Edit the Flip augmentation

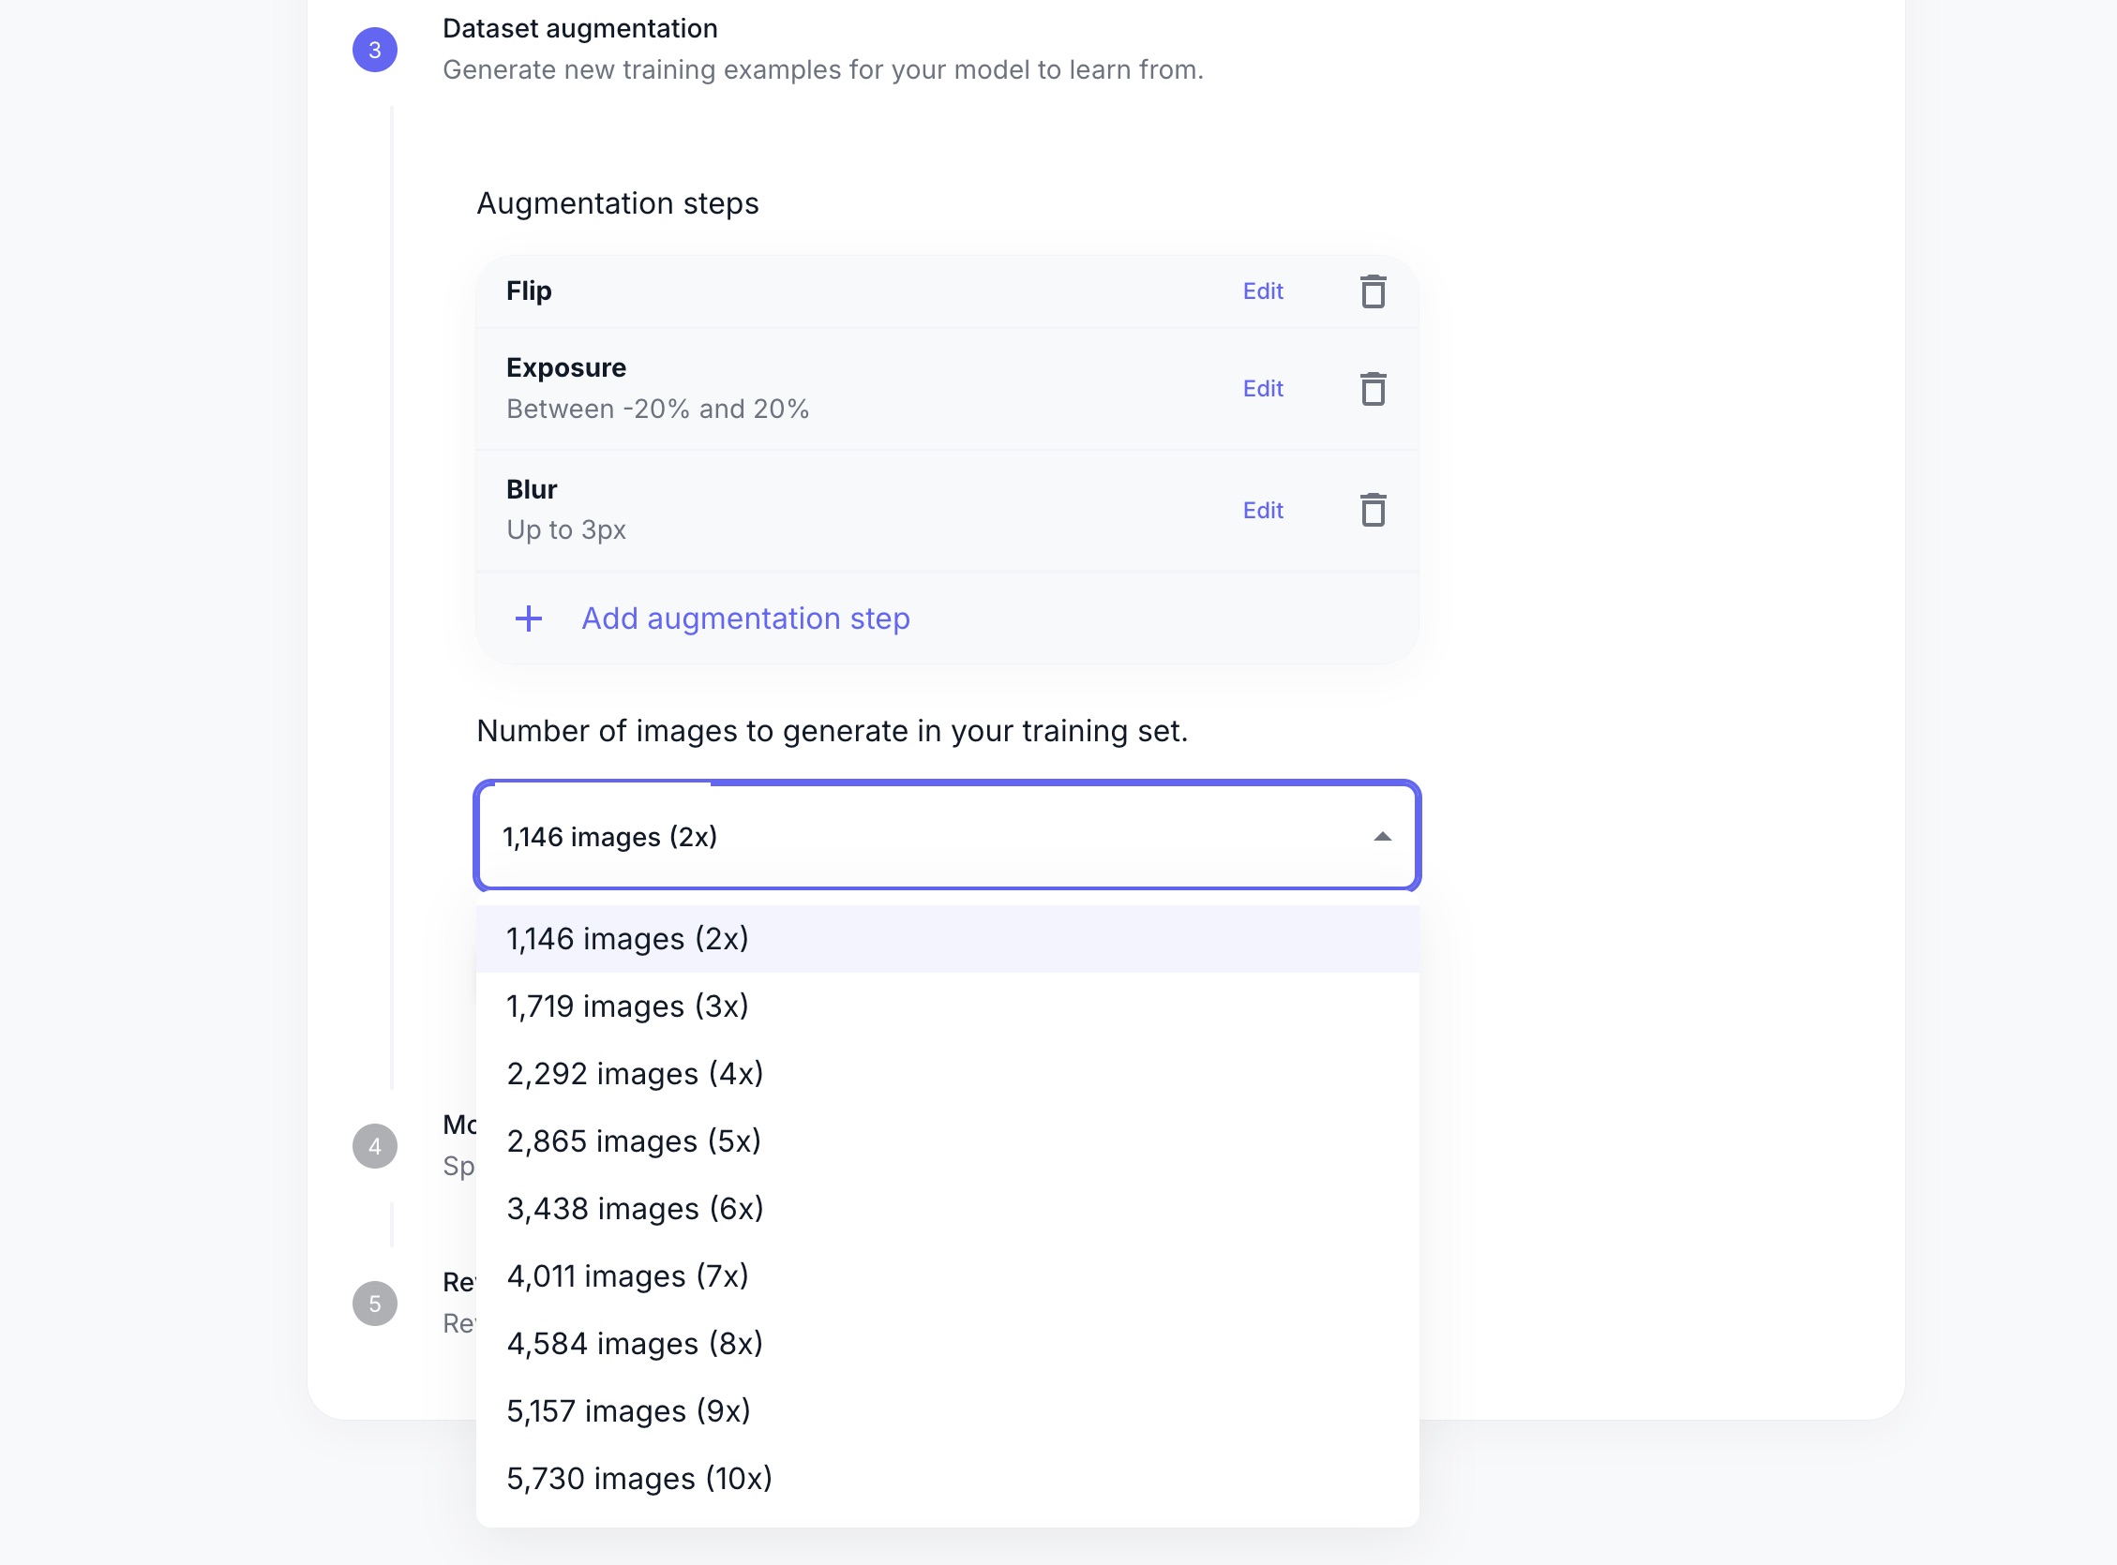point(1262,291)
